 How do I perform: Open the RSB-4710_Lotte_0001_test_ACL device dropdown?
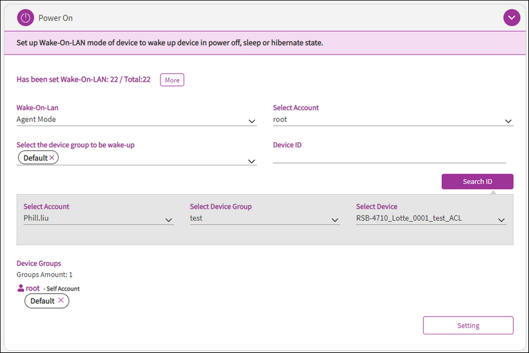point(501,220)
